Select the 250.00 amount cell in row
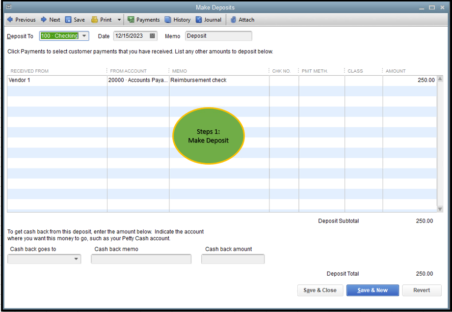452x312 pixels. (410, 80)
